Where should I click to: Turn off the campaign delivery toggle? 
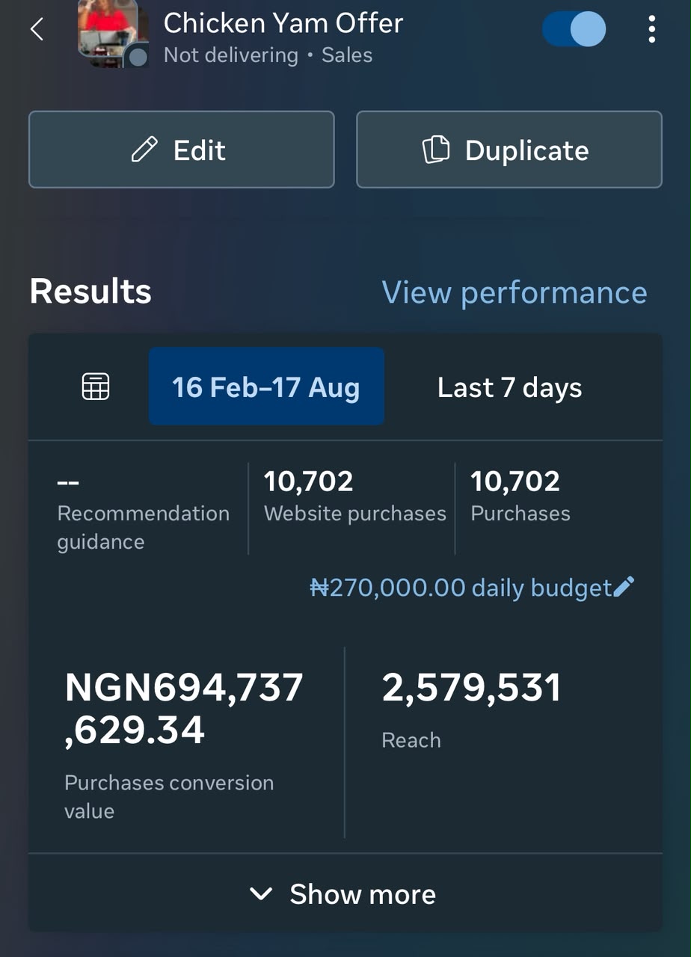tap(574, 29)
